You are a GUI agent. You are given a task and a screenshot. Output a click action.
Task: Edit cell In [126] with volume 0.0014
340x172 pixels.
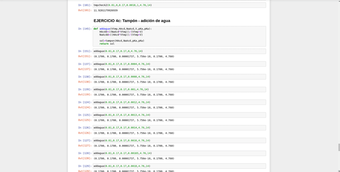point(179,128)
